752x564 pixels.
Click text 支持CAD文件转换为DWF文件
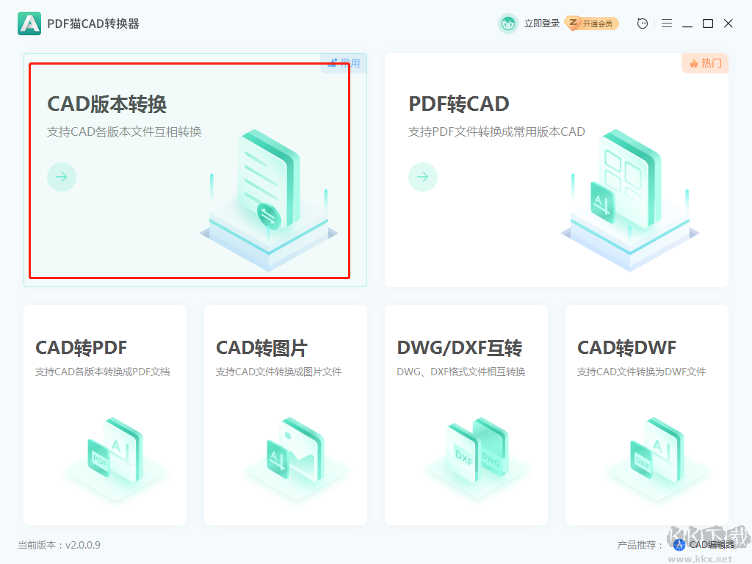641,372
